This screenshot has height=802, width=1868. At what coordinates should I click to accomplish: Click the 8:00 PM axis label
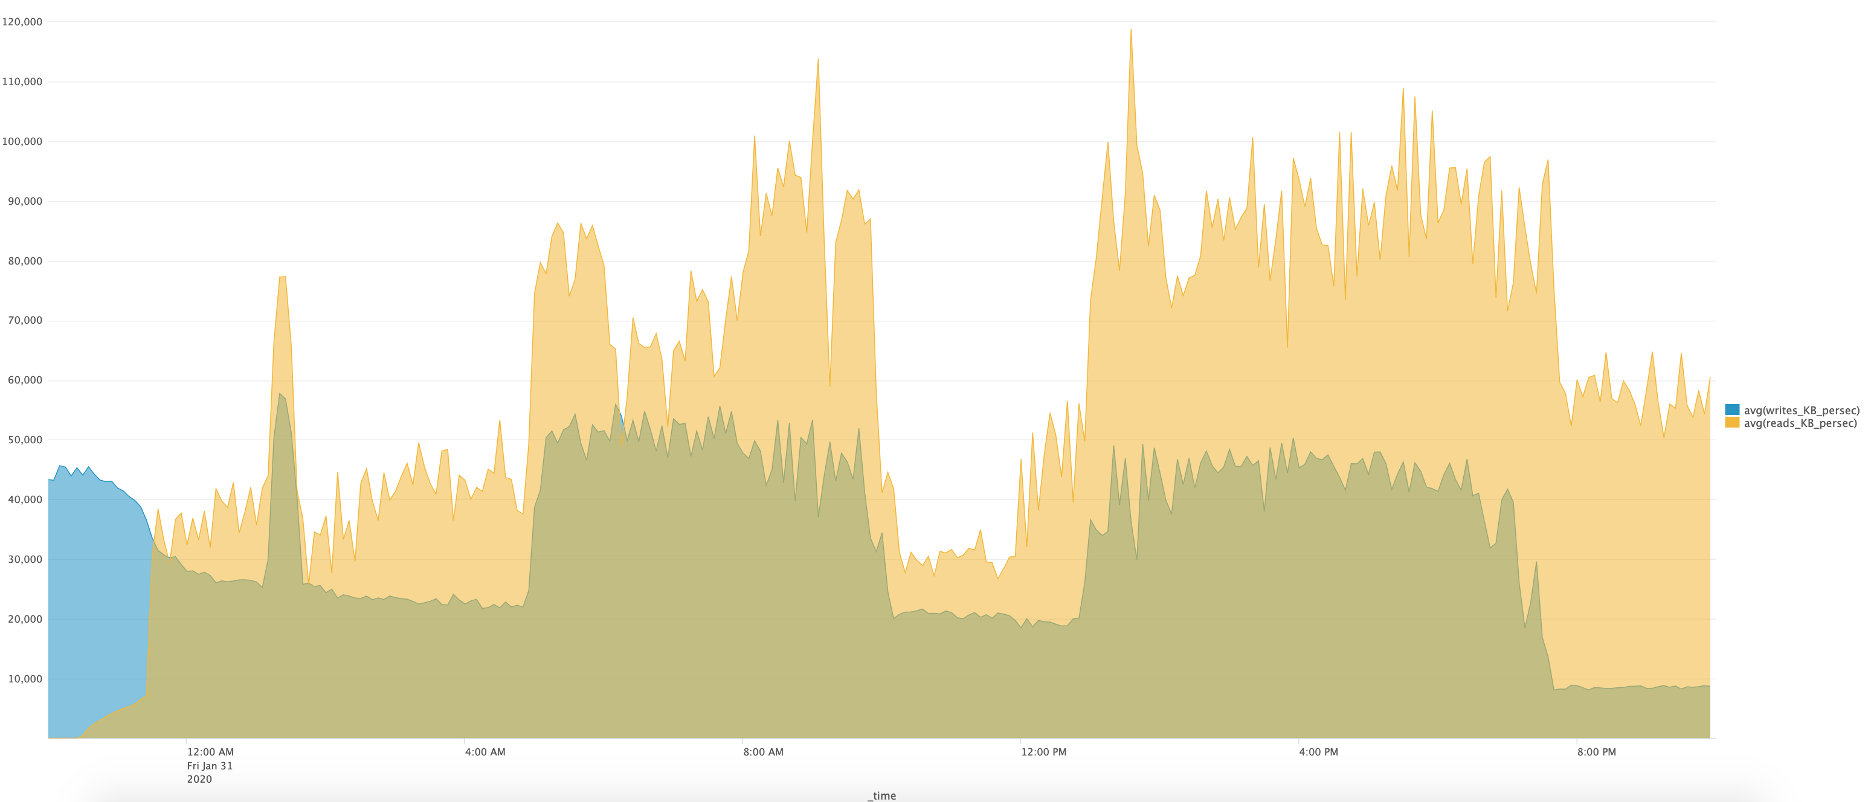point(1596,752)
